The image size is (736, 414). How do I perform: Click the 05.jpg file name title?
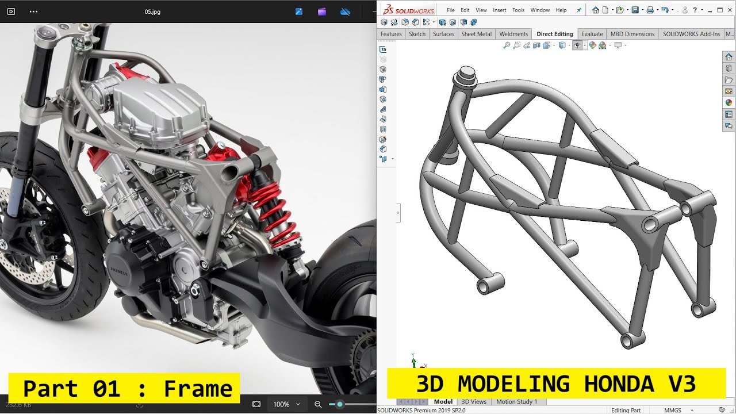152,11
